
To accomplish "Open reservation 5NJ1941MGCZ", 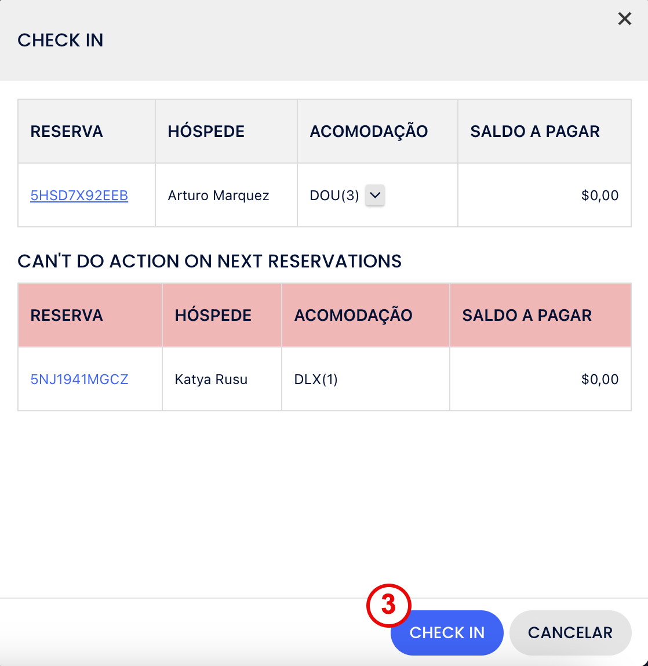I will pos(79,379).
